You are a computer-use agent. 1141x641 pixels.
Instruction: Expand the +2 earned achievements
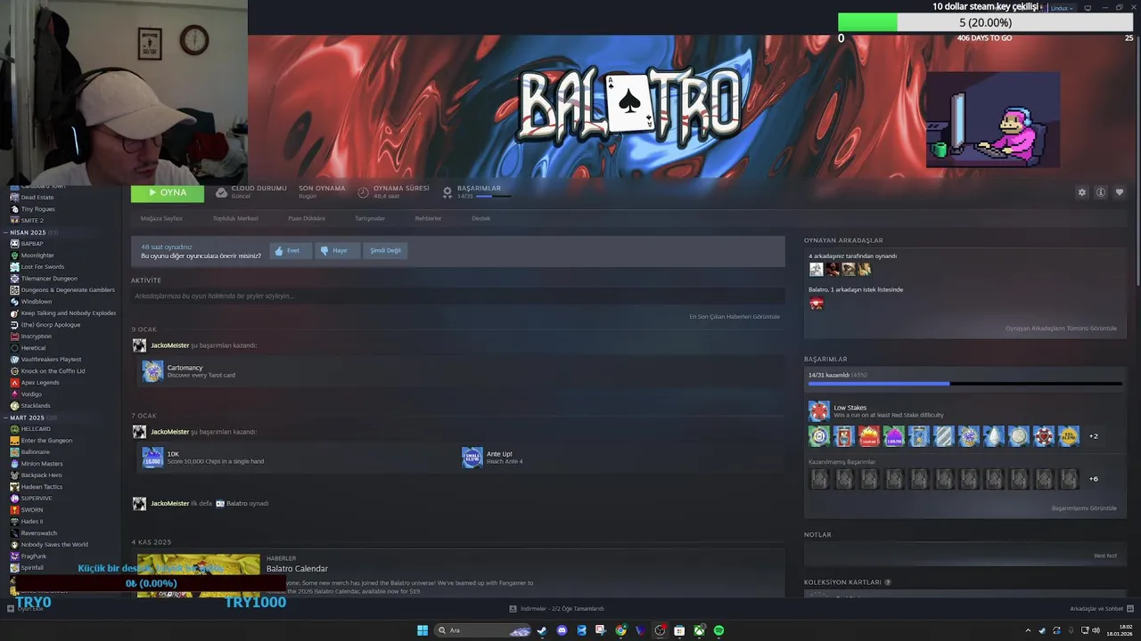coord(1094,436)
